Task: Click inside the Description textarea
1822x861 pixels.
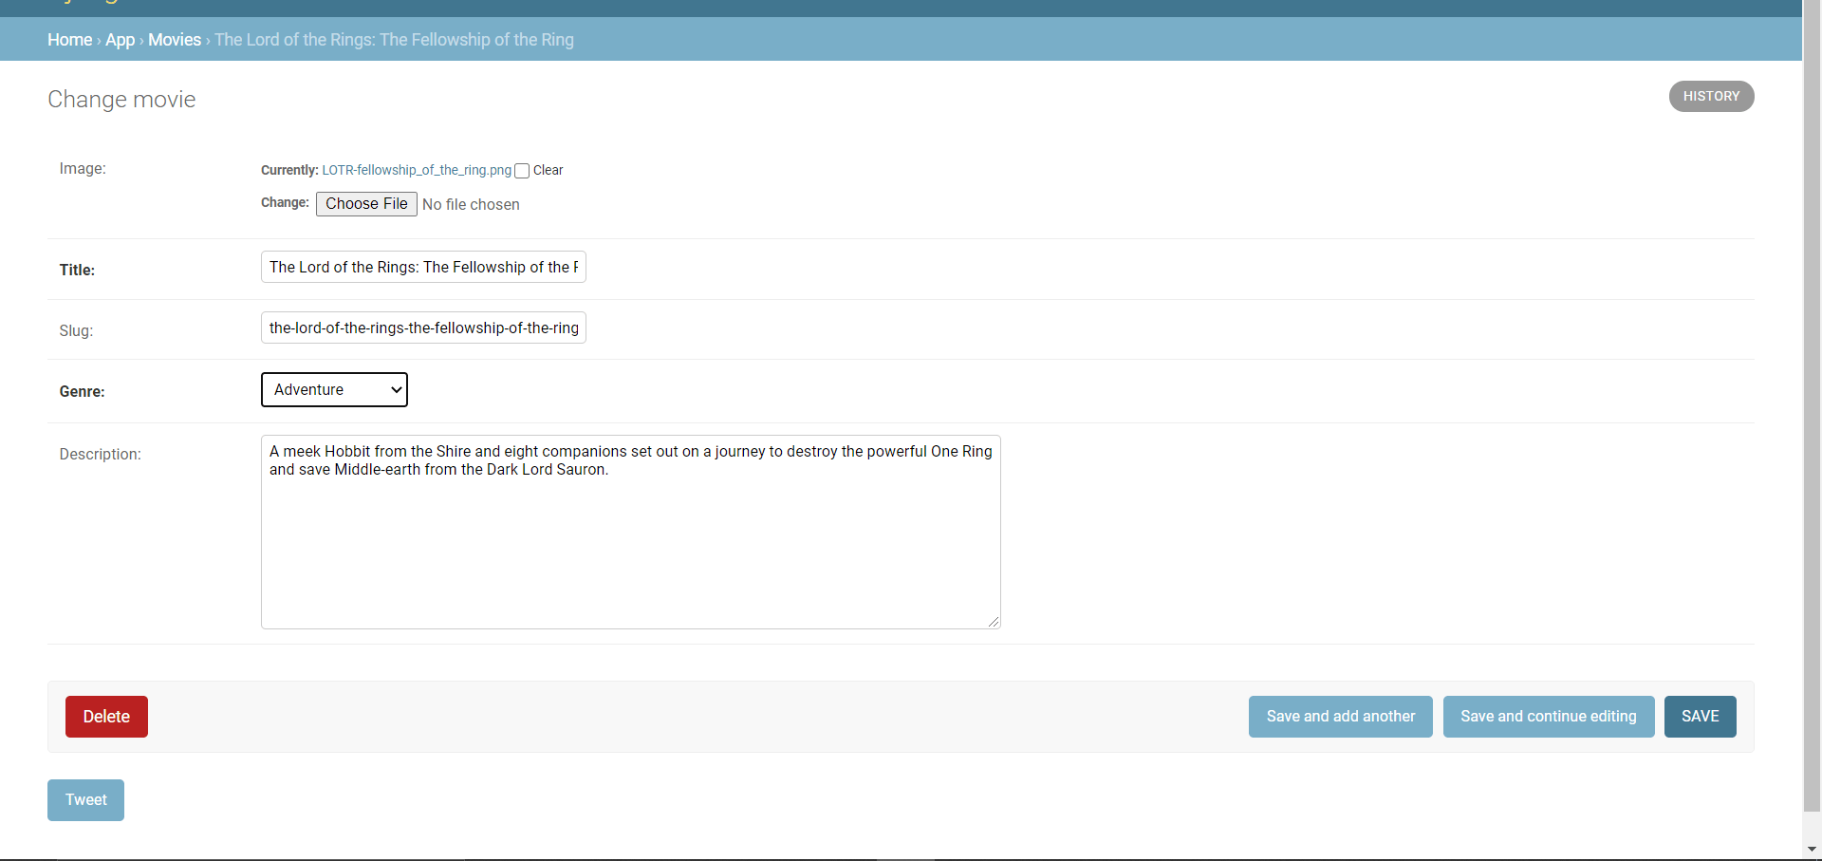Action: tap(630, 532)
